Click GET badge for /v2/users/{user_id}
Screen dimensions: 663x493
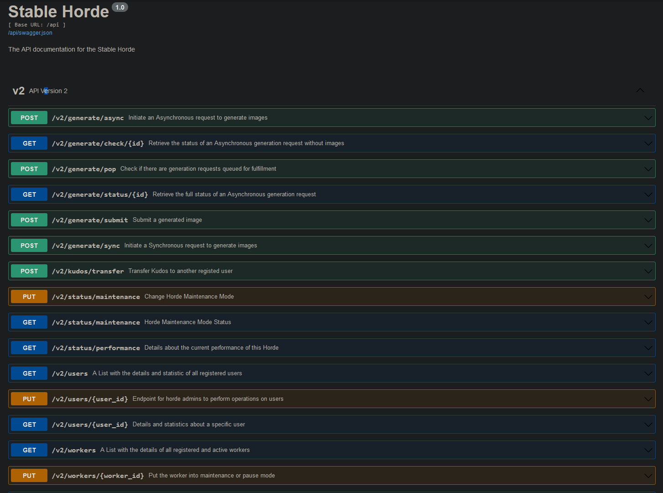click(x=29, y=425)
